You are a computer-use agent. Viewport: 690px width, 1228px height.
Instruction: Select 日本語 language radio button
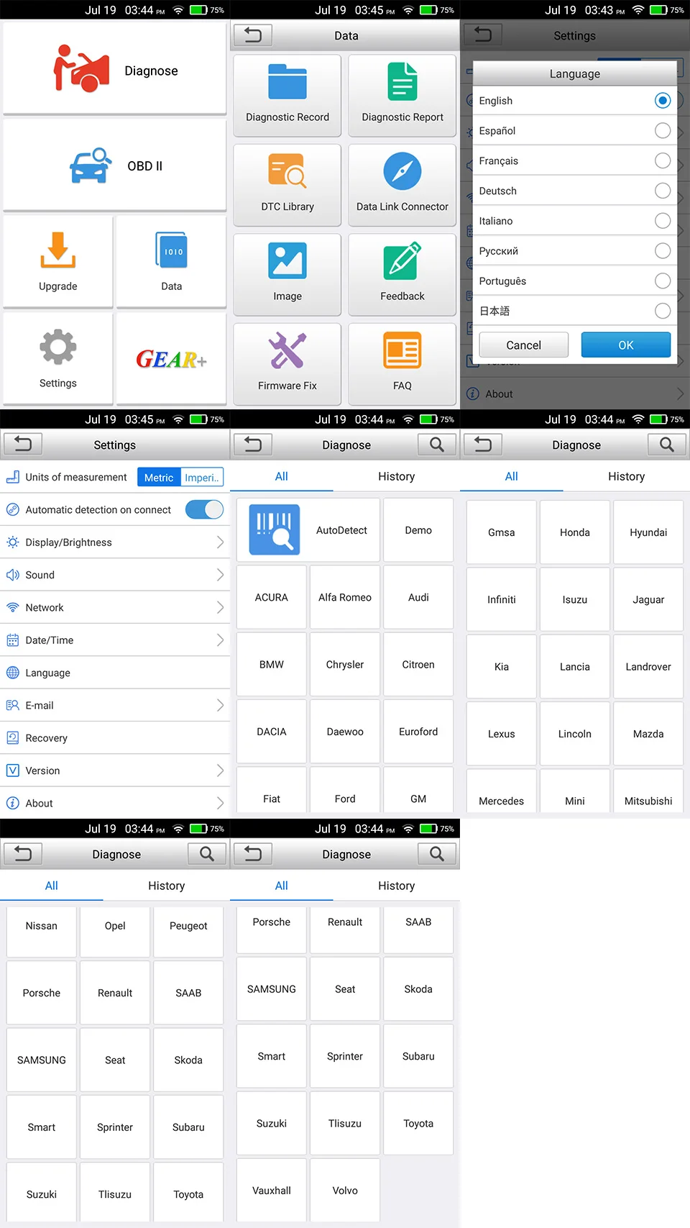tap(663, 311)
